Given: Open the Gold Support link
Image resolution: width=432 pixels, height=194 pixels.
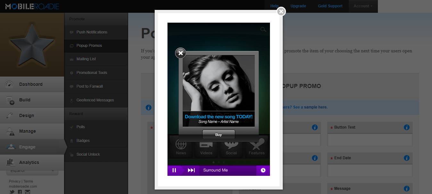Looking at the screenshot, I should (330, 6).
